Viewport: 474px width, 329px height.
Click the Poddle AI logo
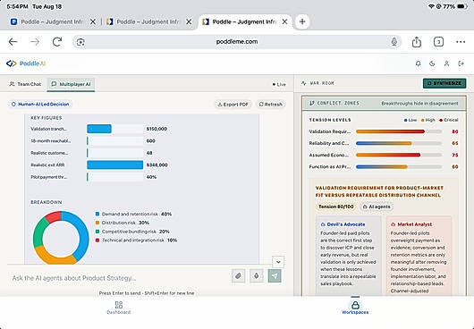[26, 63]
